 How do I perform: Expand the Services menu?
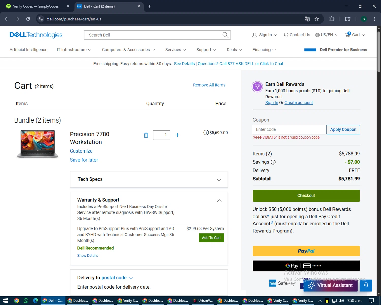[x=176, y=50]
